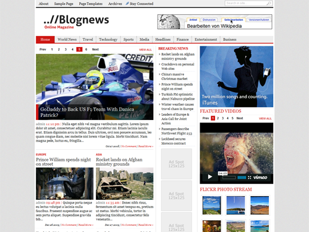Click Next in featured videos pager
309x232 pixels.
coord(240,118)
